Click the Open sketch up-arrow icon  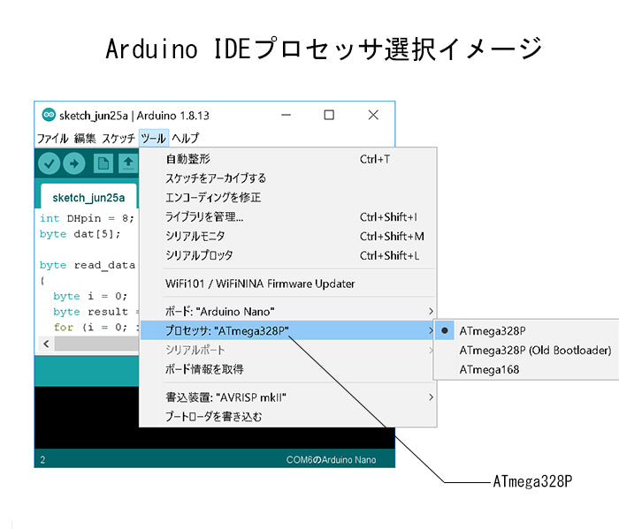[x=128, y=162]
